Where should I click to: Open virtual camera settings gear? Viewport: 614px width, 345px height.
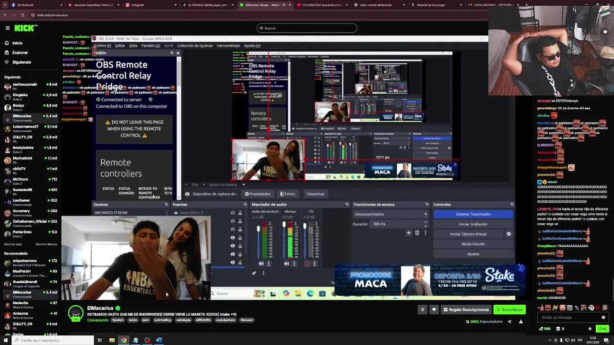click(x=508, y=234)
